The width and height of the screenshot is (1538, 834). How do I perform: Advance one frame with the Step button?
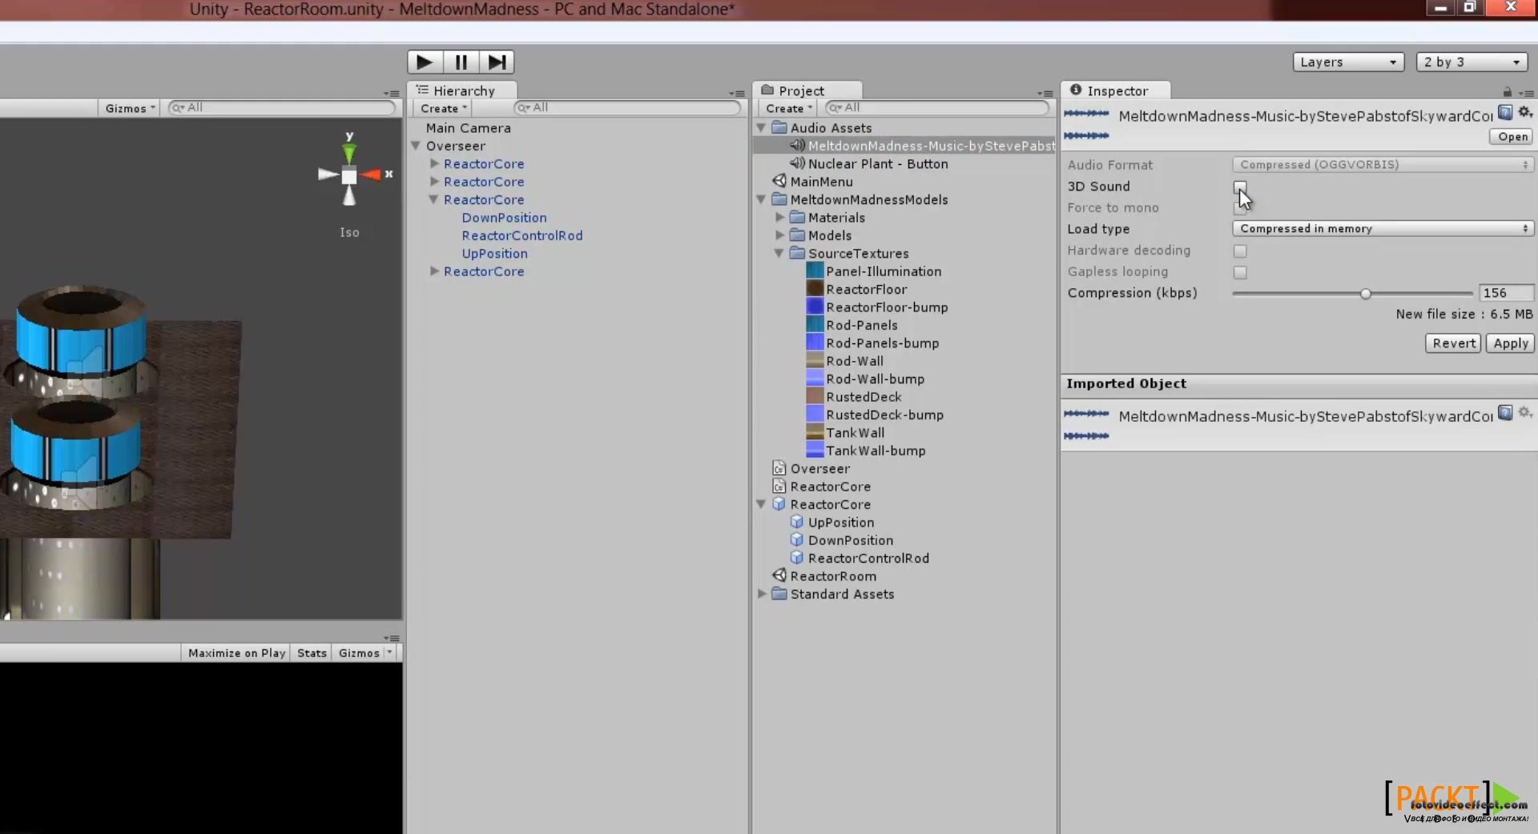[x=497, y=62]
